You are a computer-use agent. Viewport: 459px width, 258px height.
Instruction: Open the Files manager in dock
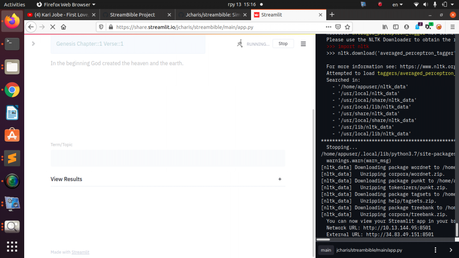coord(12,67)
